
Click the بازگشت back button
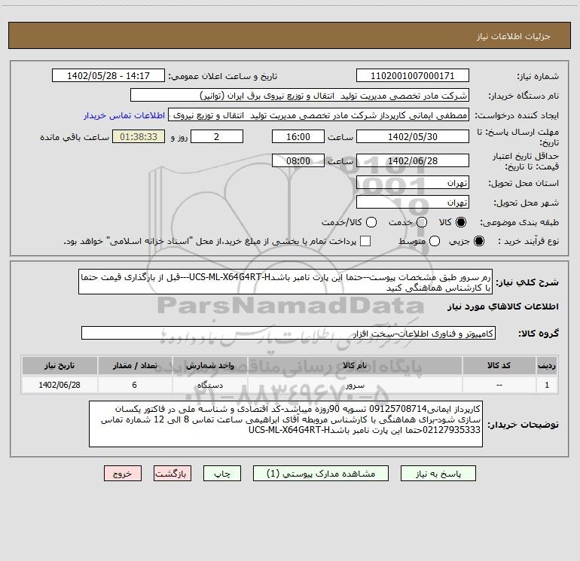[172, 474]
